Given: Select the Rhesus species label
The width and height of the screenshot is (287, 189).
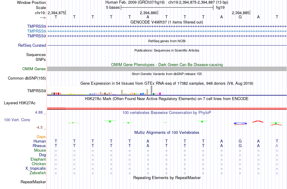Looking at the screenshot, I should tap(39, 146).
